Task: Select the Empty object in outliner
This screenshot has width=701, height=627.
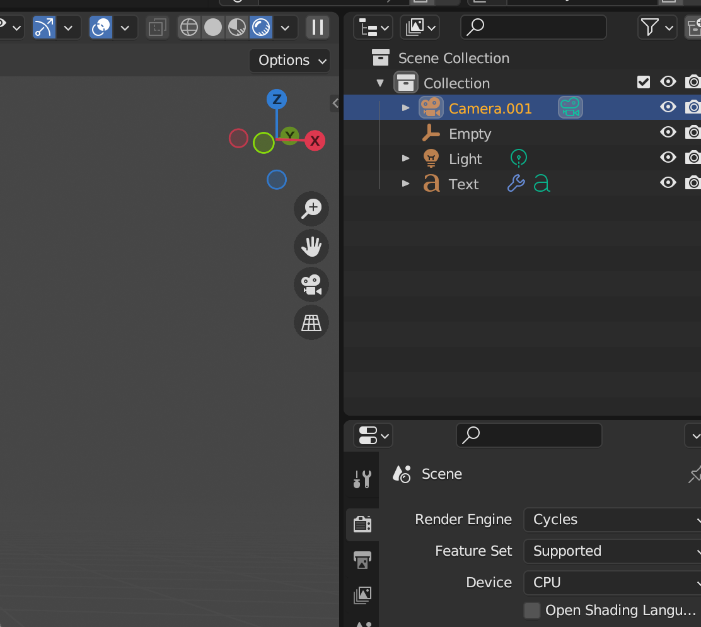Action: (x=470, y=134)
